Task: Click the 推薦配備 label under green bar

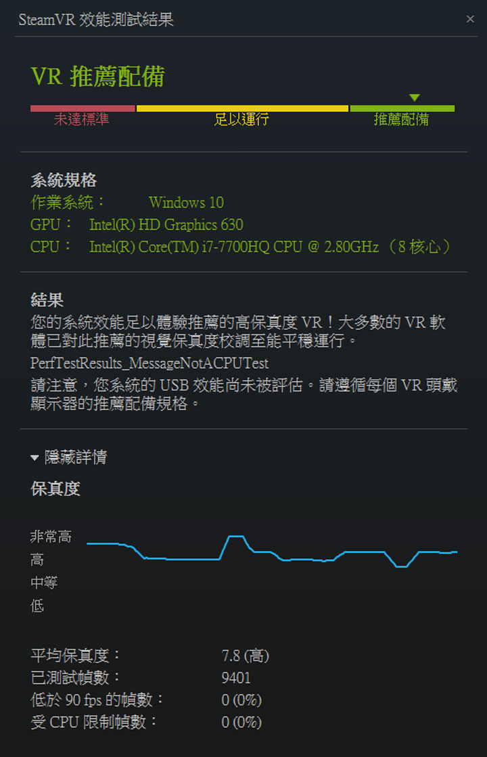Action: point(401,120)
